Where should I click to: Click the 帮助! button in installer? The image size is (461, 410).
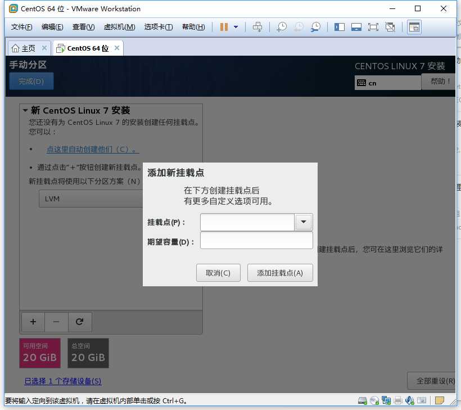438,81
